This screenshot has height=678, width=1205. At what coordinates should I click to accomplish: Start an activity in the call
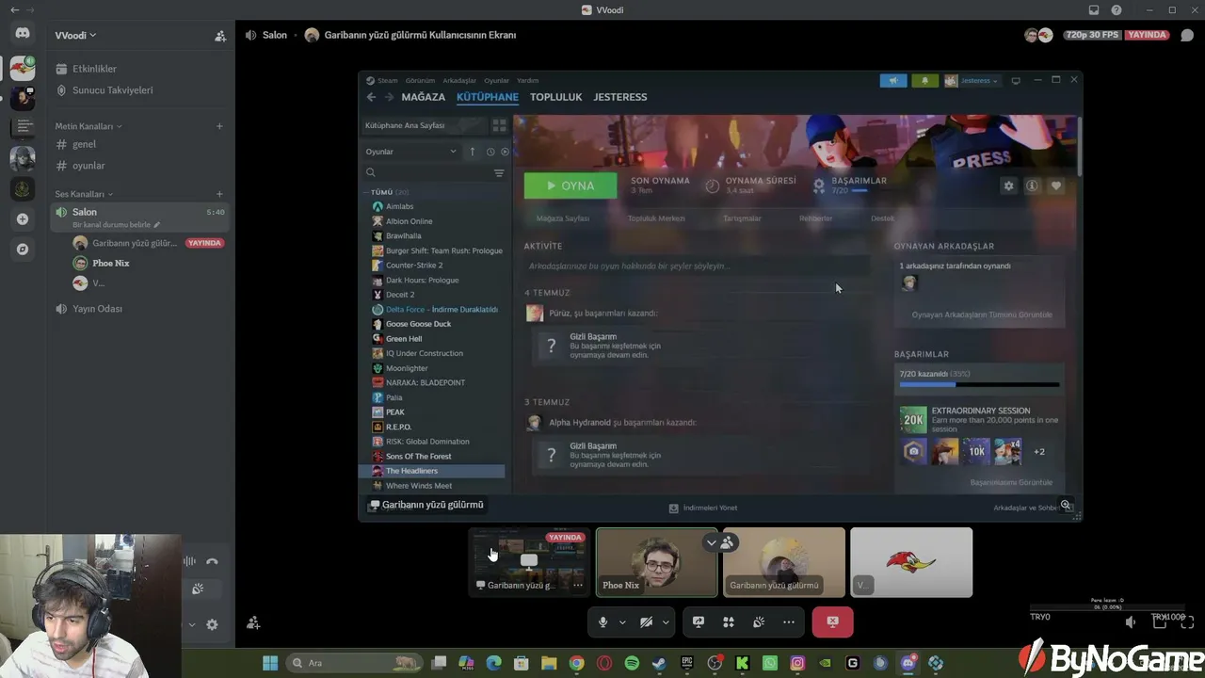(x=729, y=622)
